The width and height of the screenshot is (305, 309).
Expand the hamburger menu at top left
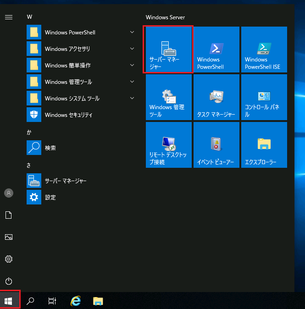click(x=8, y=17)
